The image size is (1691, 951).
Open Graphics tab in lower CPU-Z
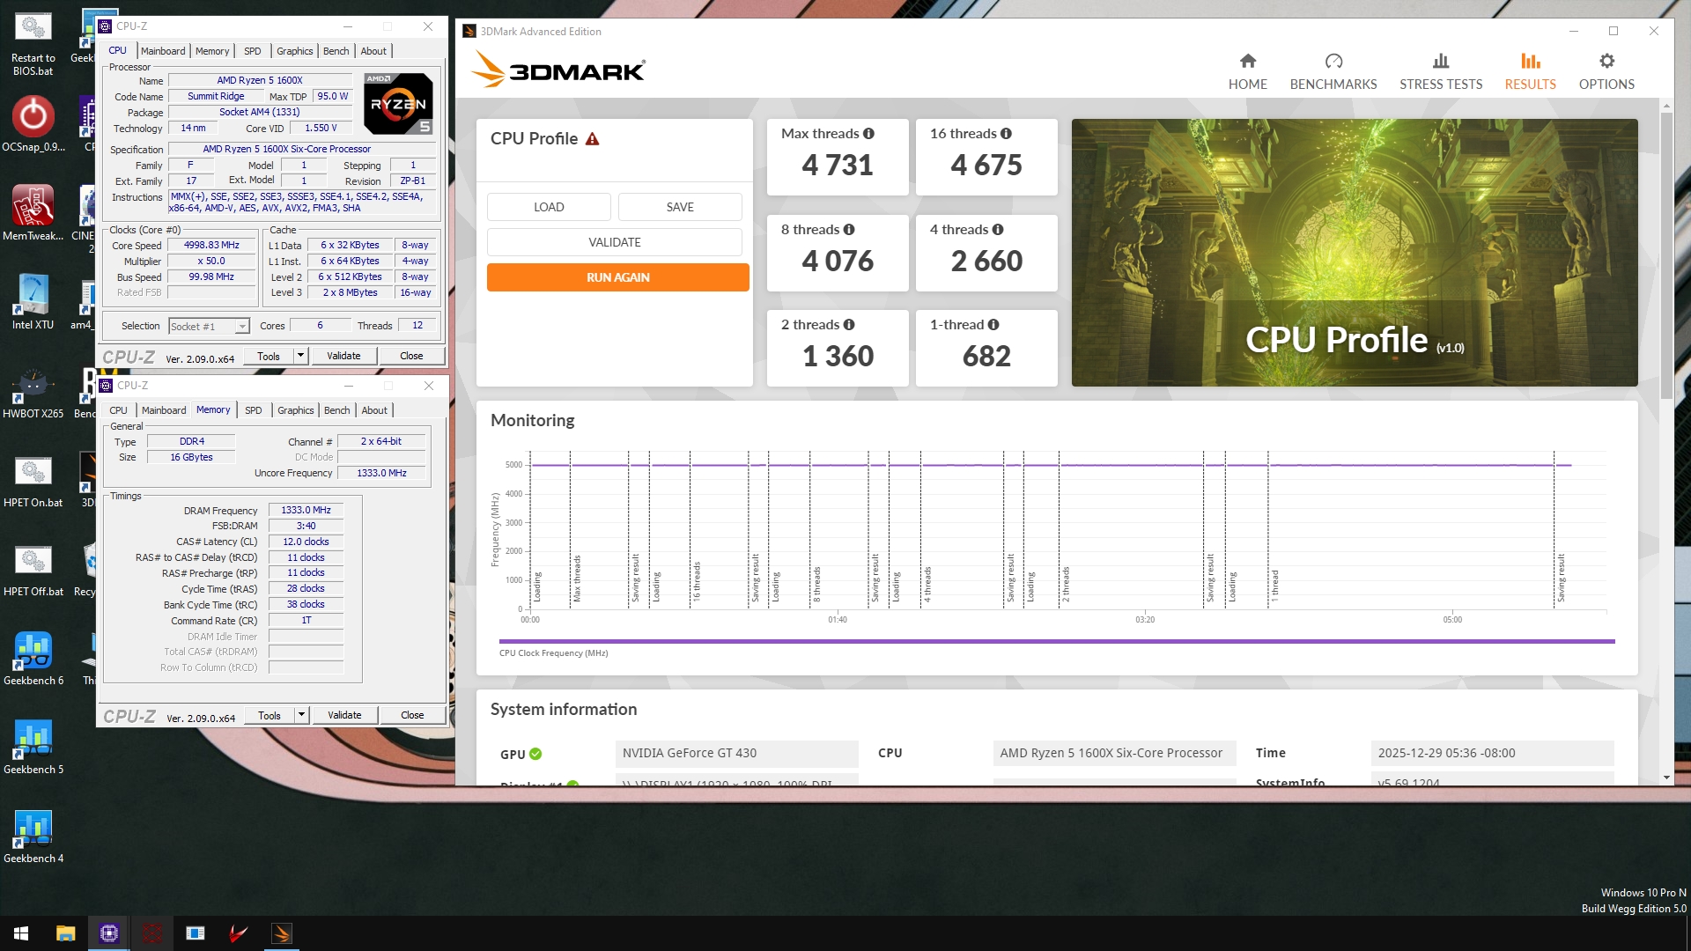[295, 410]
